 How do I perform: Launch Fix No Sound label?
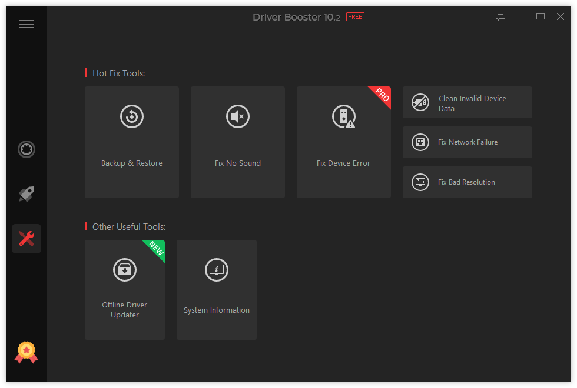pos(238,163)
